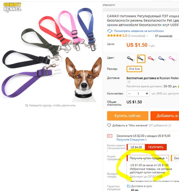Expand rating votes breakdown arrow
179x191 pixels.
147,36
